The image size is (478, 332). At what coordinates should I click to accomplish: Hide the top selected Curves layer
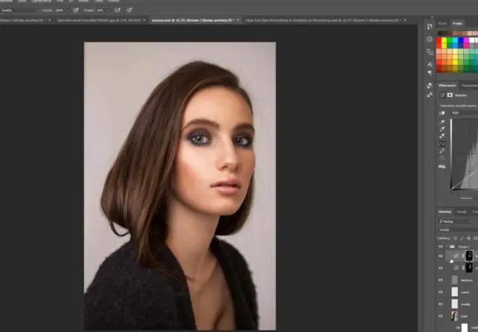coord(441,256)
